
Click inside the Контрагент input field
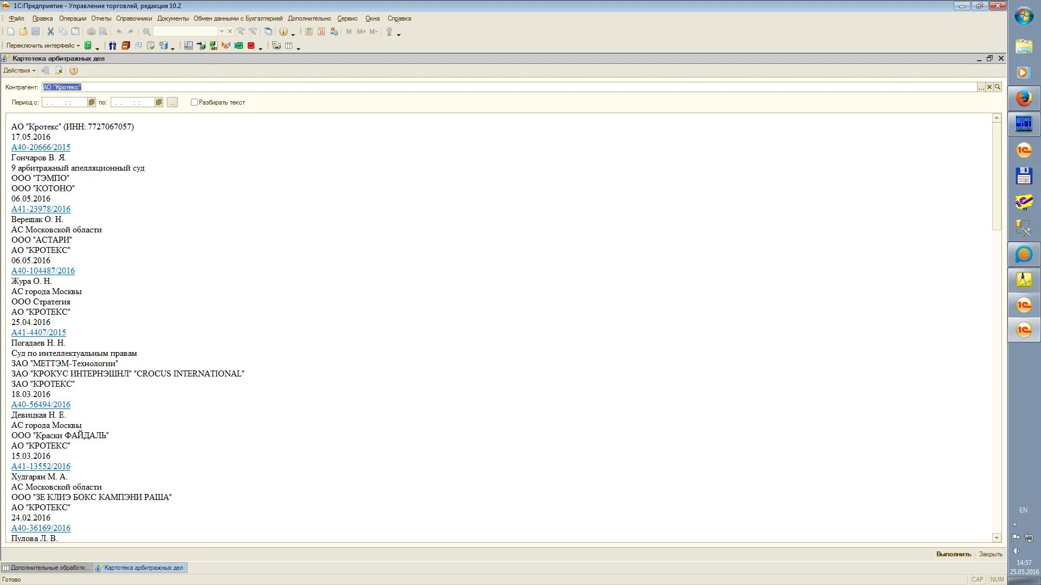[510, 87]
